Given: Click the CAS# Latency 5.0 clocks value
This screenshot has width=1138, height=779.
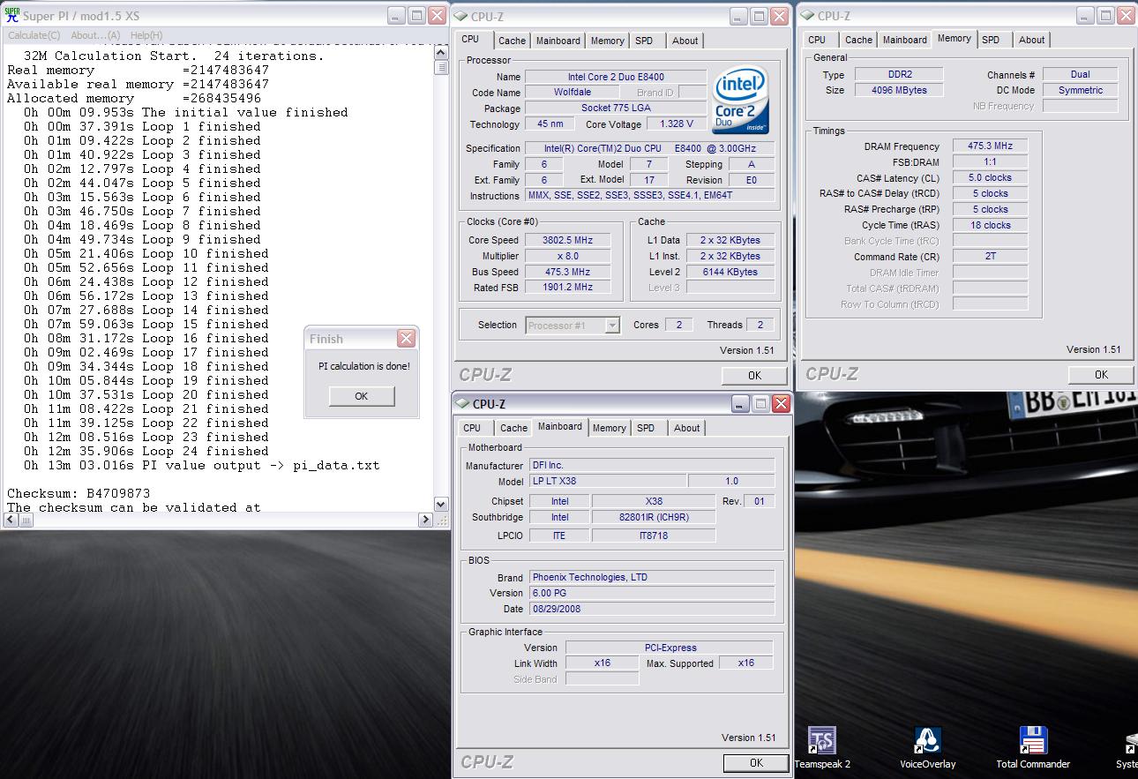Looking at the screenshot, I should 990,177.
